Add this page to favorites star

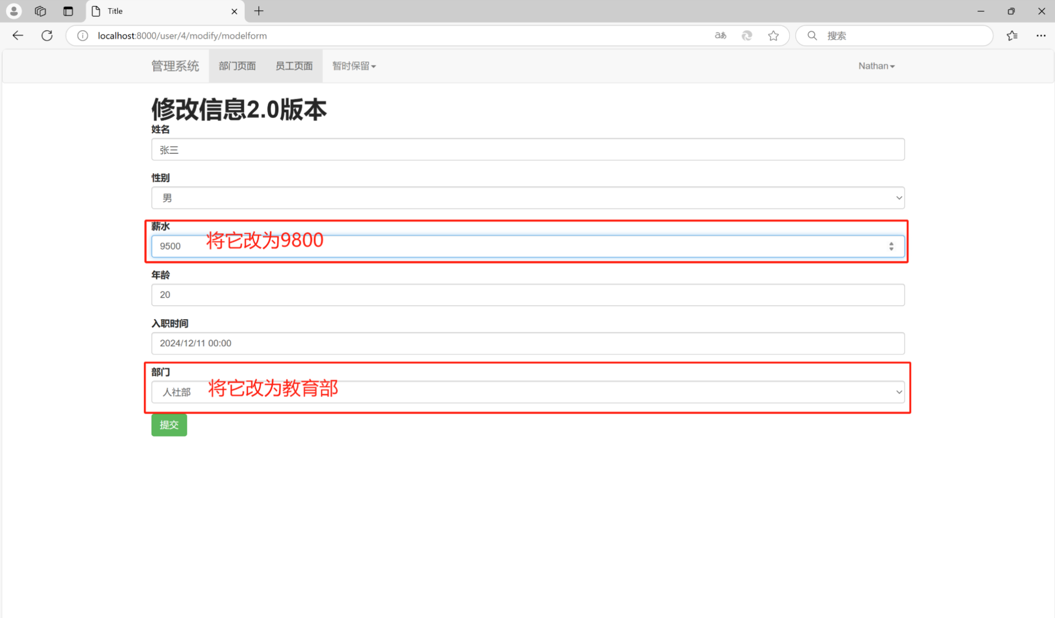[x=773, y=36]
